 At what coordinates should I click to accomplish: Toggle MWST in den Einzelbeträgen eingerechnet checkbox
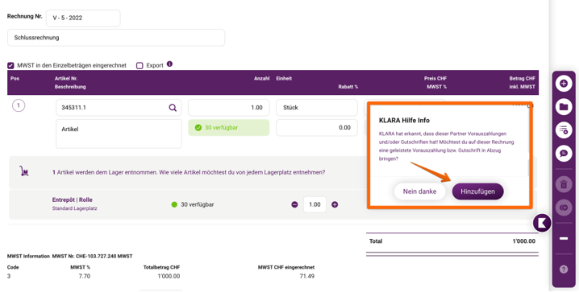(x=10, y=65)
